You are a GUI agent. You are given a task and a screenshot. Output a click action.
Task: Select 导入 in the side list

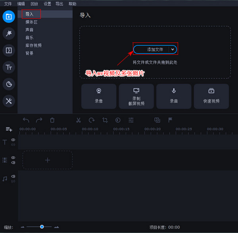[45, 14]
